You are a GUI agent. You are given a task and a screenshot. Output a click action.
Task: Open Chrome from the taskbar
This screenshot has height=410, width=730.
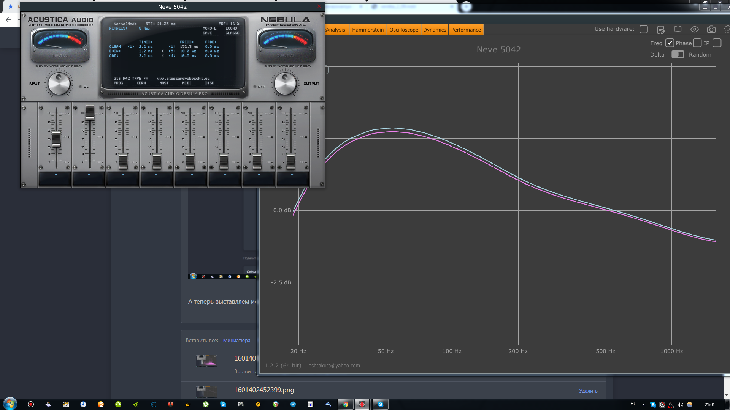pos(345,404)
